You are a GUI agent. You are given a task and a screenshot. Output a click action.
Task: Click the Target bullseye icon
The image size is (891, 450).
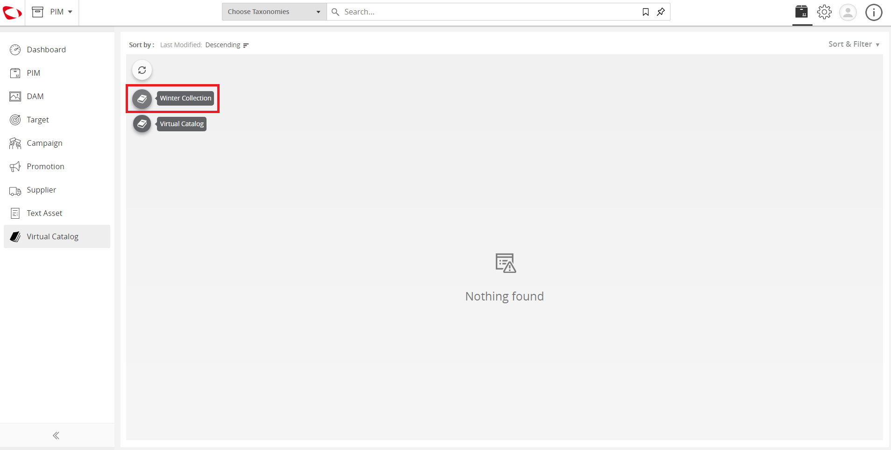coord(15,120)
